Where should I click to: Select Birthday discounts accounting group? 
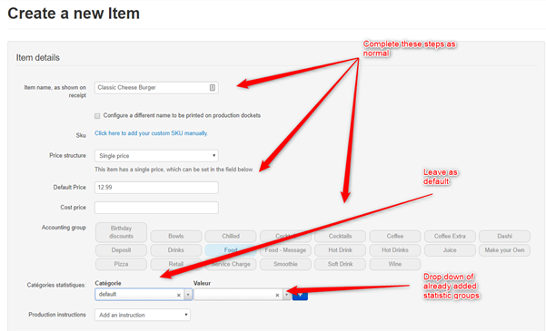121,232
